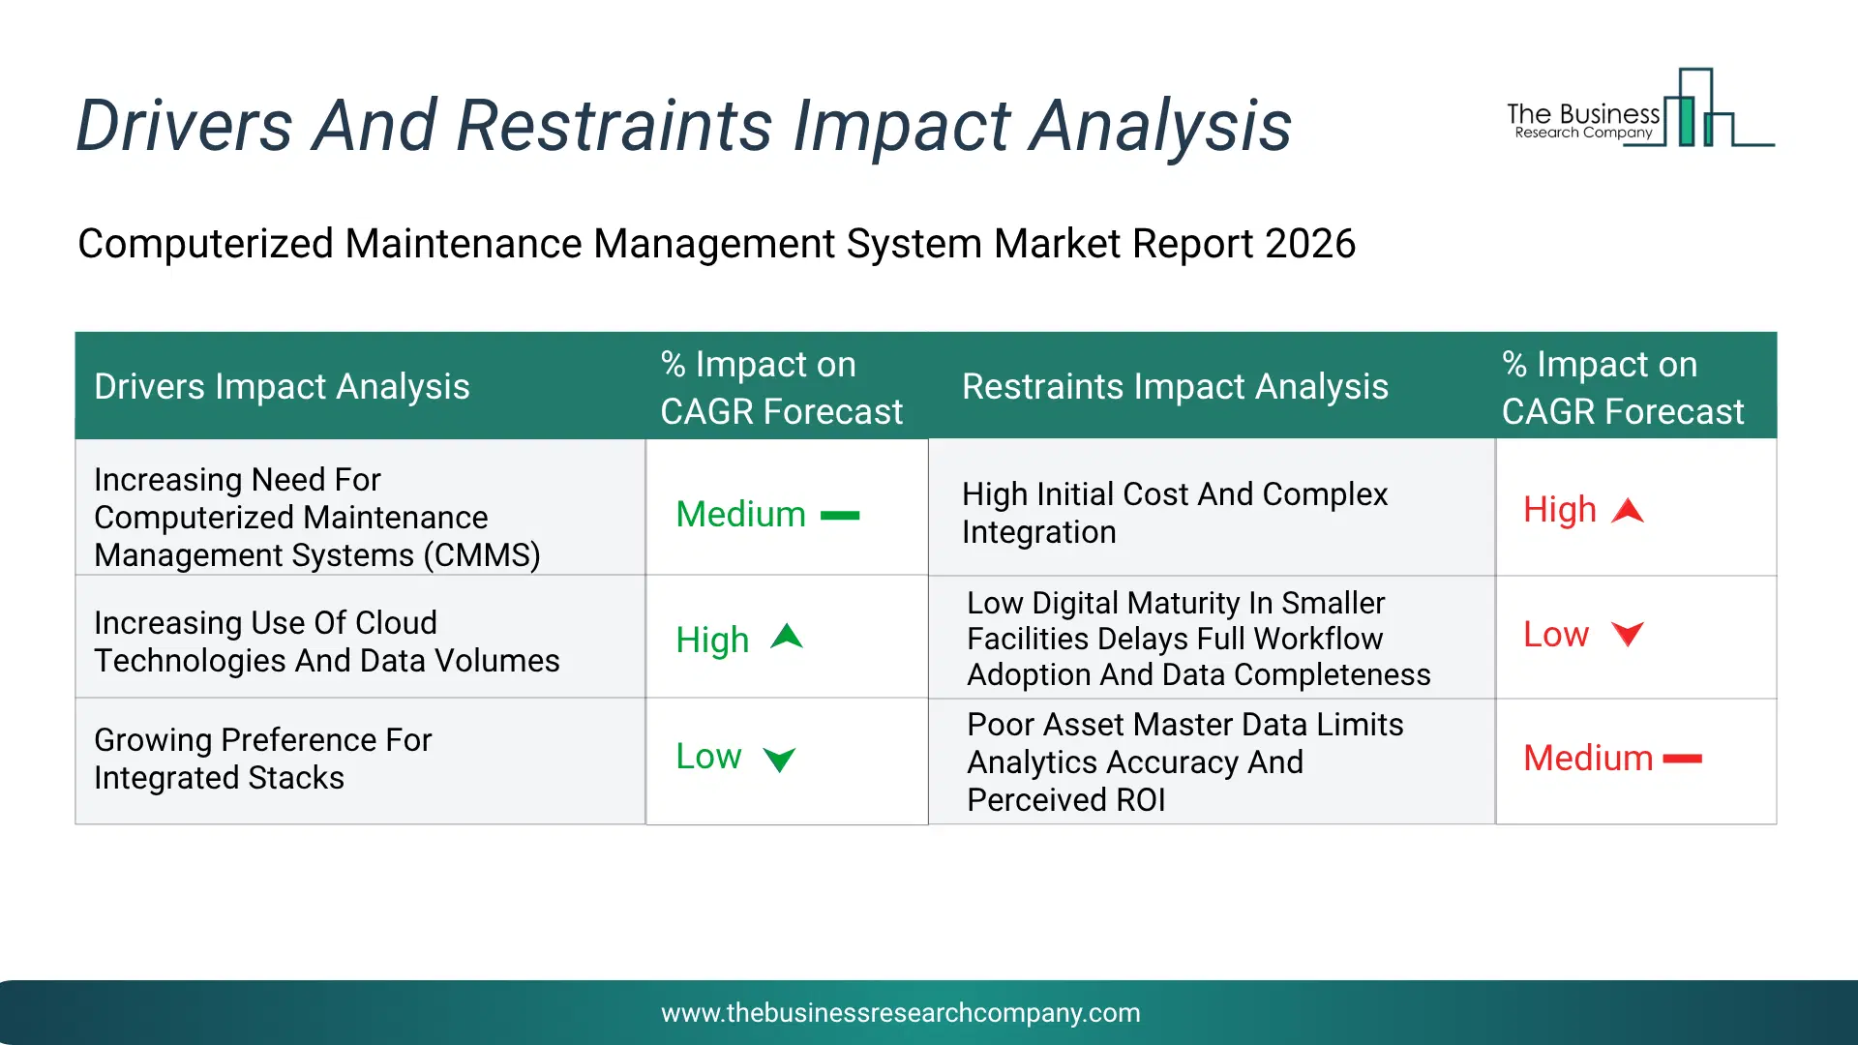
Task: Select the Increasing Use Of Cloud Technologies cell
Action: click(360, 638)
